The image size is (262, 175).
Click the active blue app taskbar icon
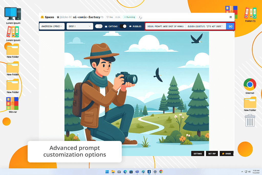point(149,172)
